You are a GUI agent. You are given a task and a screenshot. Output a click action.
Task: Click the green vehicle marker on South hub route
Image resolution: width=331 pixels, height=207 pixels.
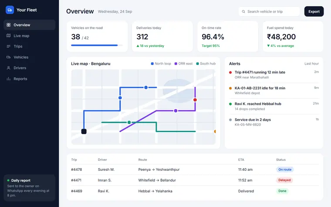click(129, 122)
